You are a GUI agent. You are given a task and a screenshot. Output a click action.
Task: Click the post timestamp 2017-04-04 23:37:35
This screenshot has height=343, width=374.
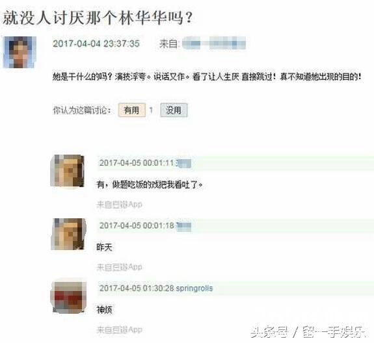coord(96,44)
